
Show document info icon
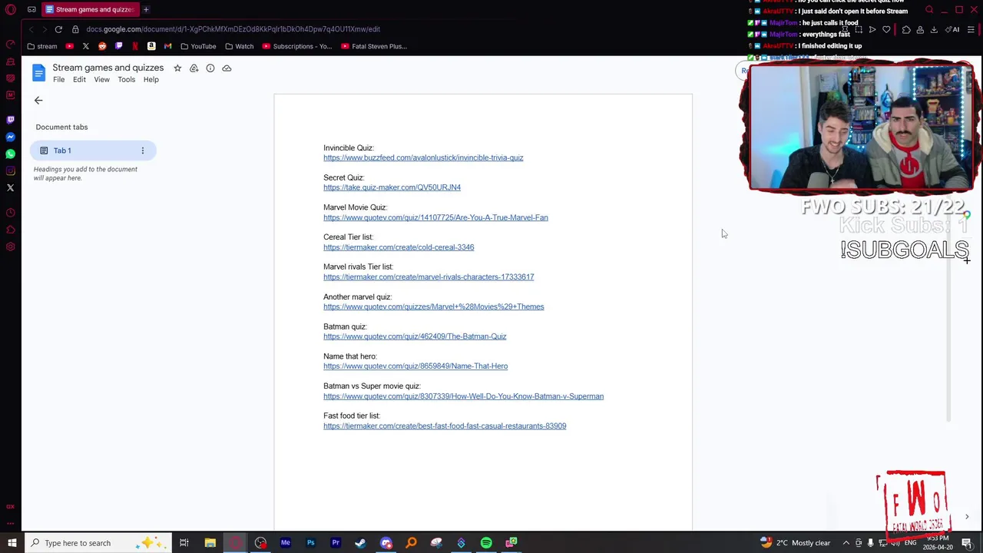(x=210, y=68)
